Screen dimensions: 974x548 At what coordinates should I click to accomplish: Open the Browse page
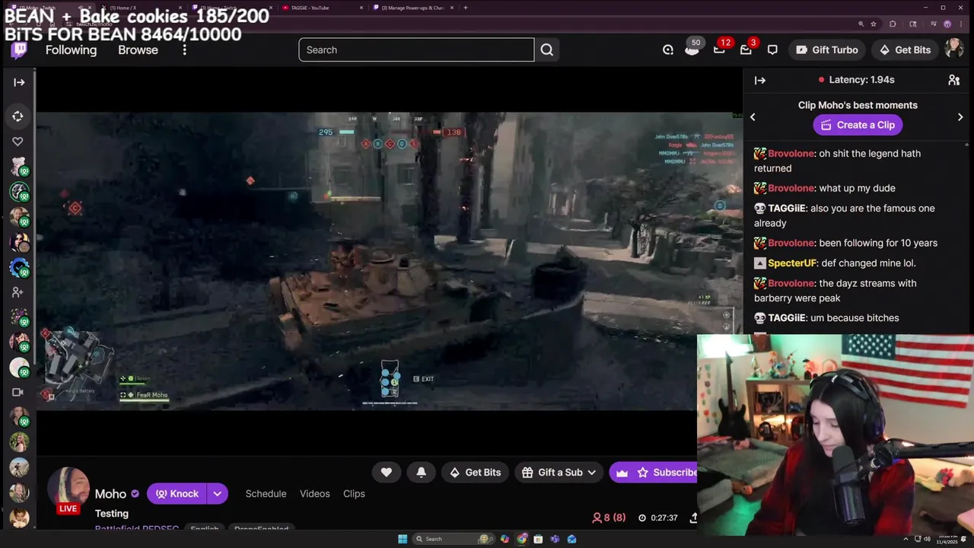pyautogui.click(x=138, y=50)
